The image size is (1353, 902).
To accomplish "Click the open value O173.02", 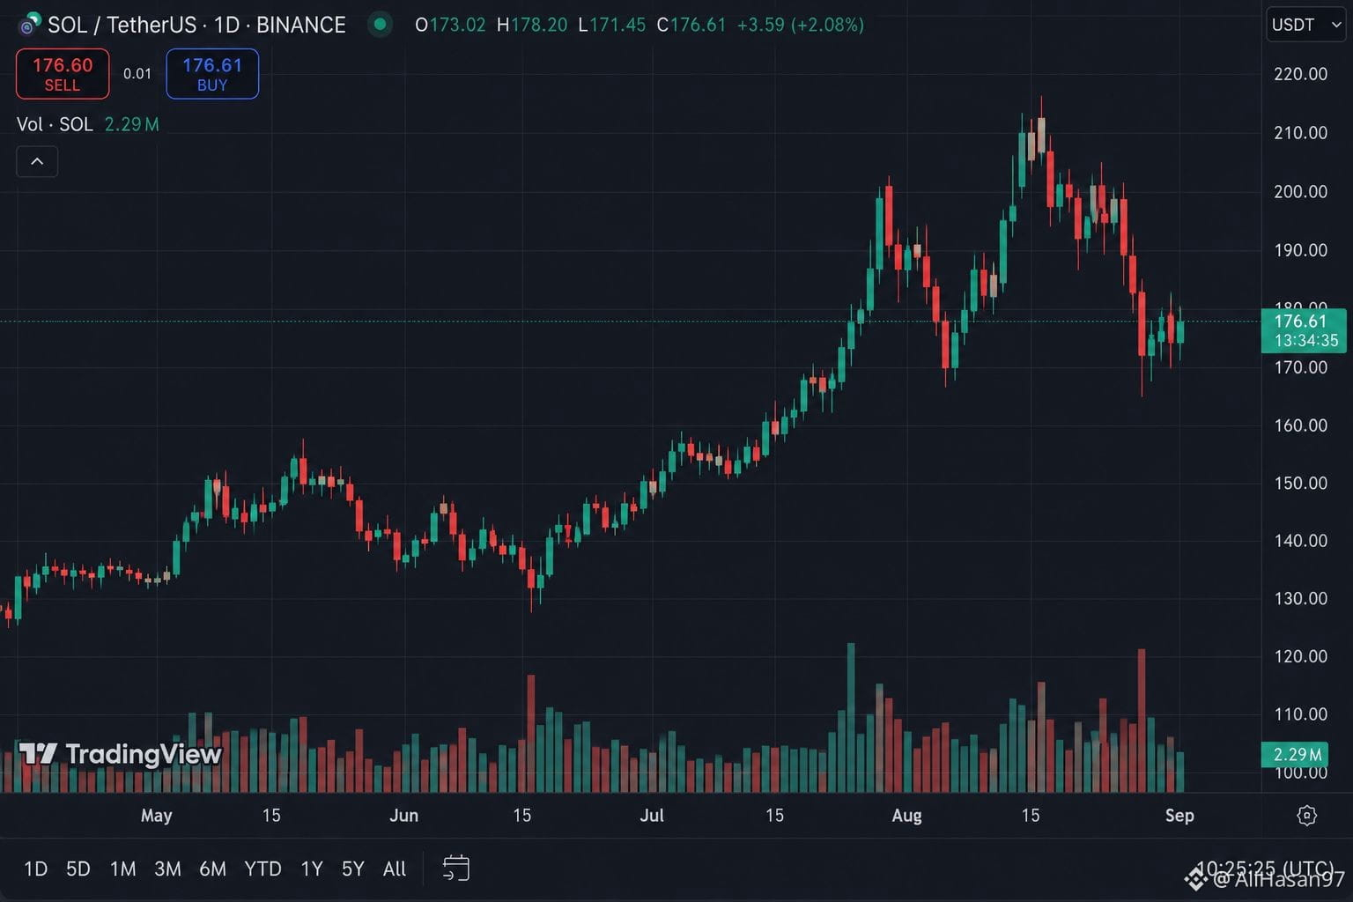I will (450, 25).
